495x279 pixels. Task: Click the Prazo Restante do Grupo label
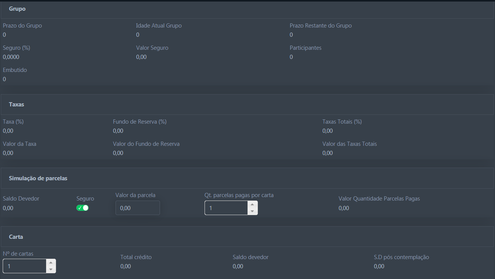(320, 26)
